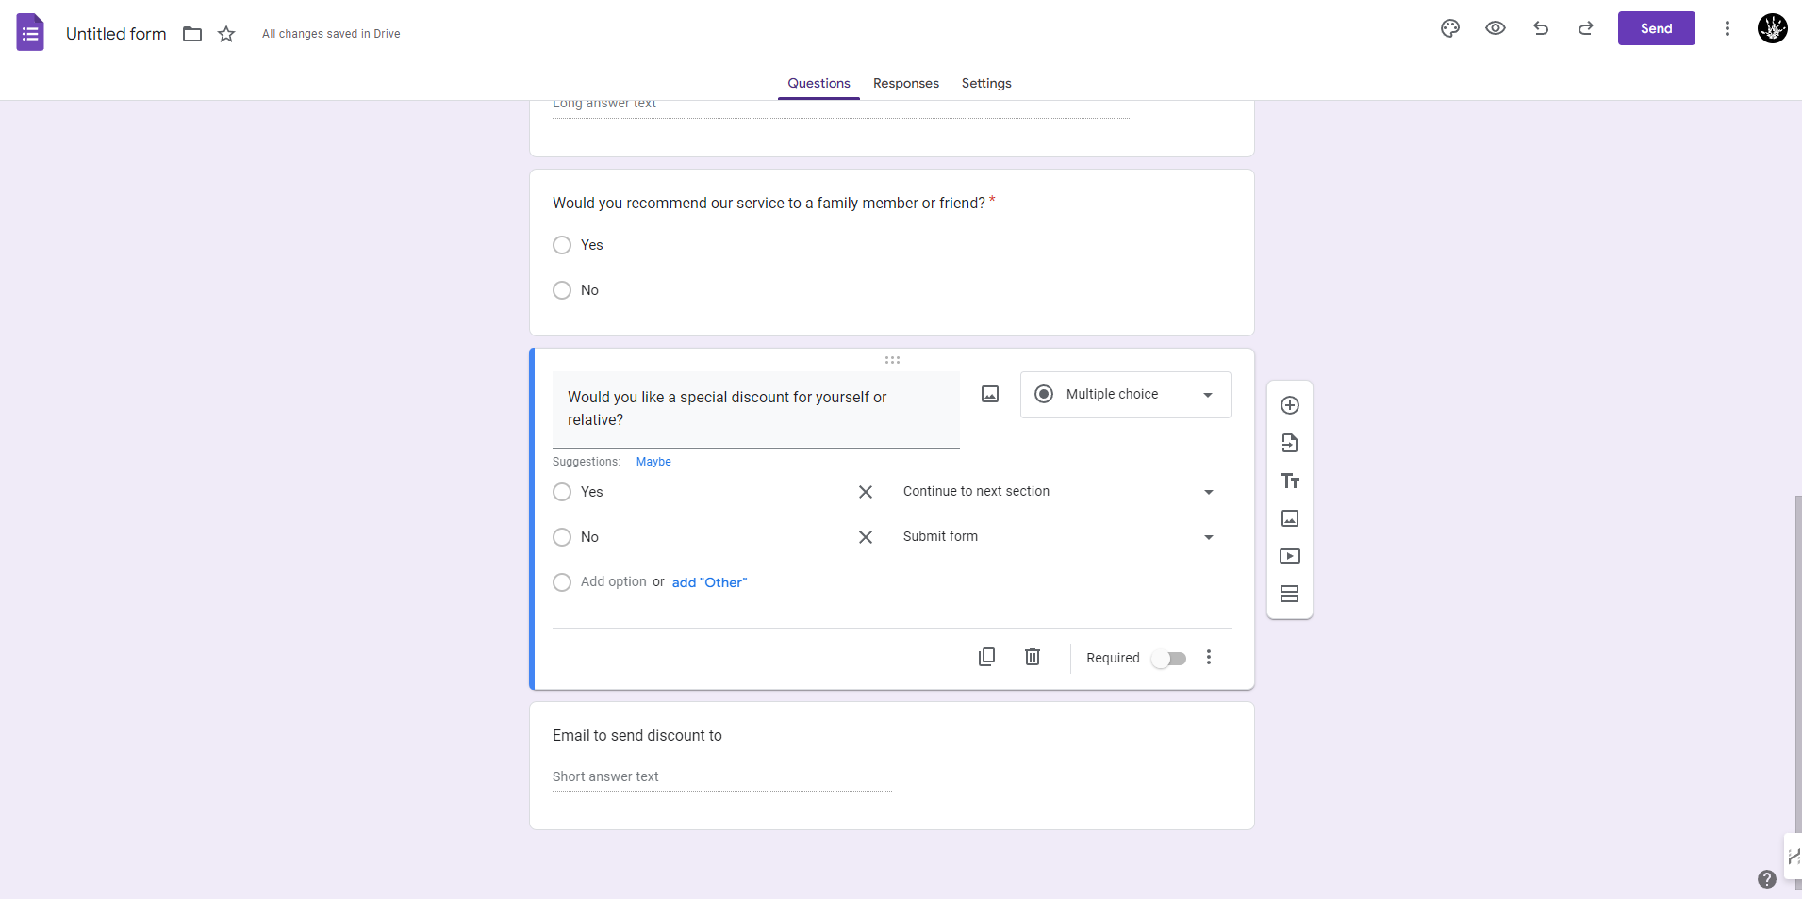1802x899 pixels.
Task: Click the drag handle dots on question
Action: [x=892, y=360]
